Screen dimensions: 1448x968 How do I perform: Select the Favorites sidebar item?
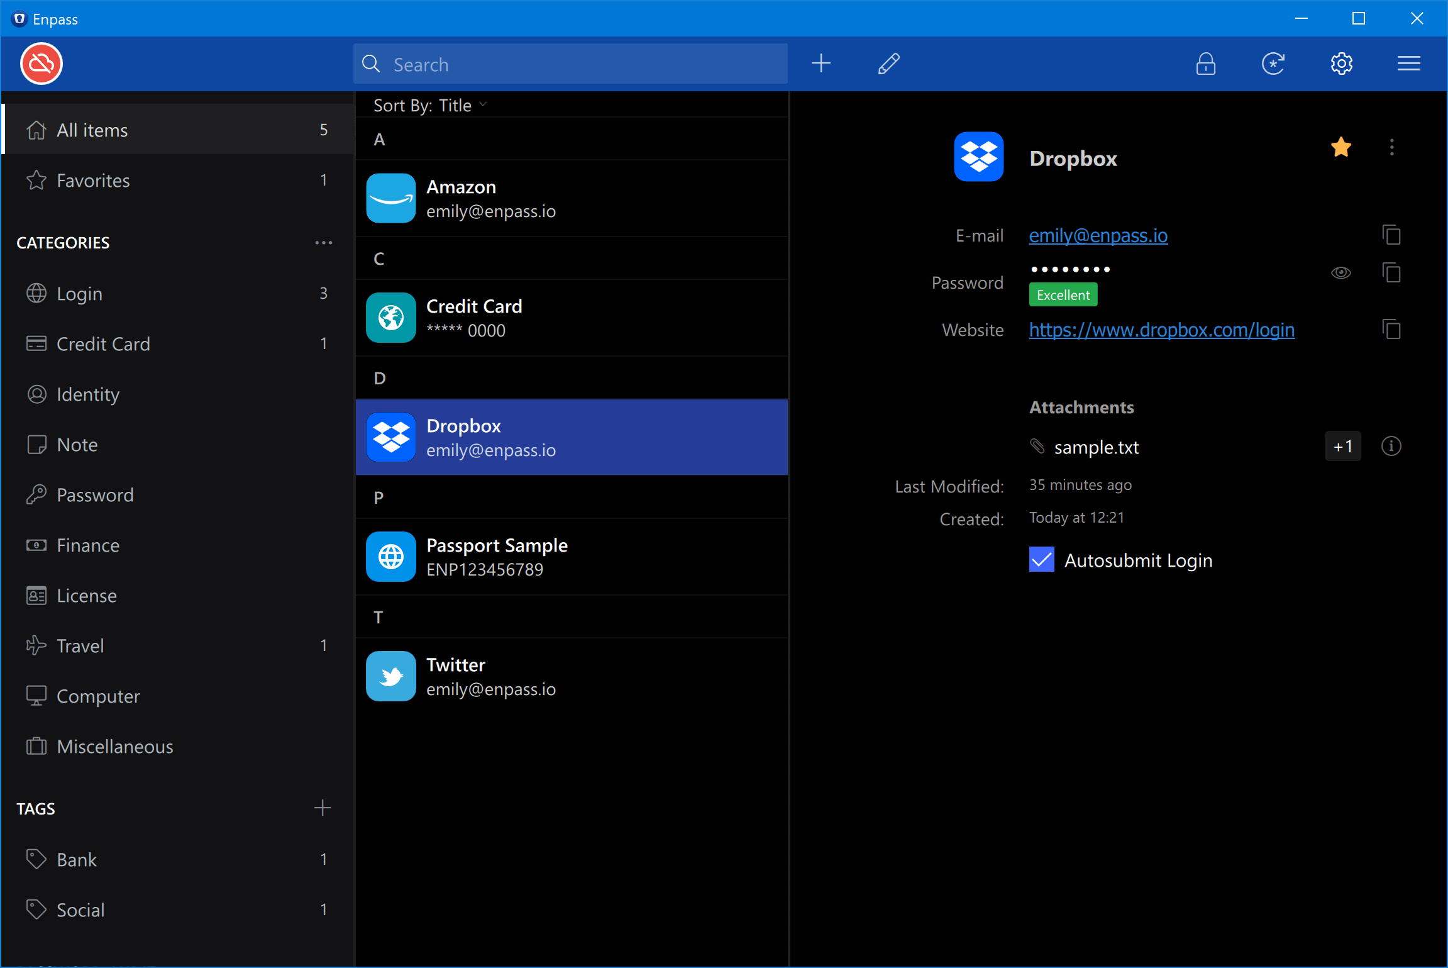(93, 181)
